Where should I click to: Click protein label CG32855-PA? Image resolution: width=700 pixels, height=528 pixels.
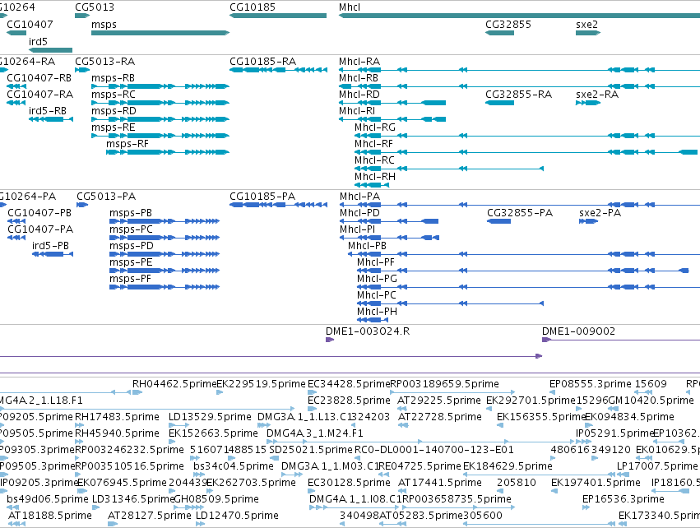[x=520, y=213]
